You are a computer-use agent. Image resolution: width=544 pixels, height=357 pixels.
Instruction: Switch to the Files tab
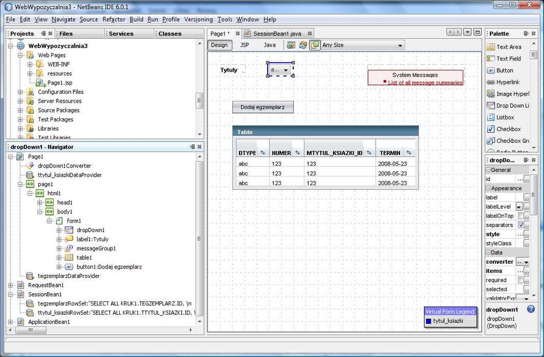(66, 33)
